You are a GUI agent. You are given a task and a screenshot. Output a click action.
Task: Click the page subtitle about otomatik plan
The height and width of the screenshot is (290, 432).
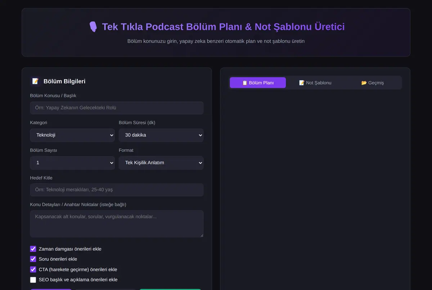(x=216, y=41)
